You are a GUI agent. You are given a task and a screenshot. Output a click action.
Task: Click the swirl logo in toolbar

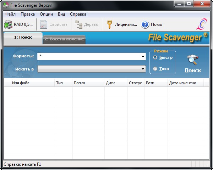(202, 24)
